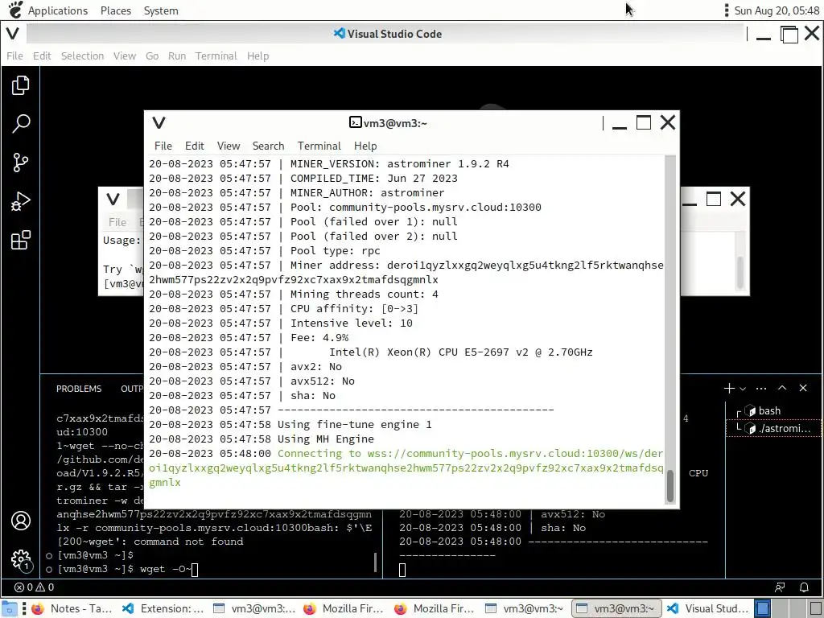The width and height of the screenshot is (824, 618).
Task: Click the Pool community-pools.mysrv.cloud:10300 line
Action: click(x=345, y=207)
